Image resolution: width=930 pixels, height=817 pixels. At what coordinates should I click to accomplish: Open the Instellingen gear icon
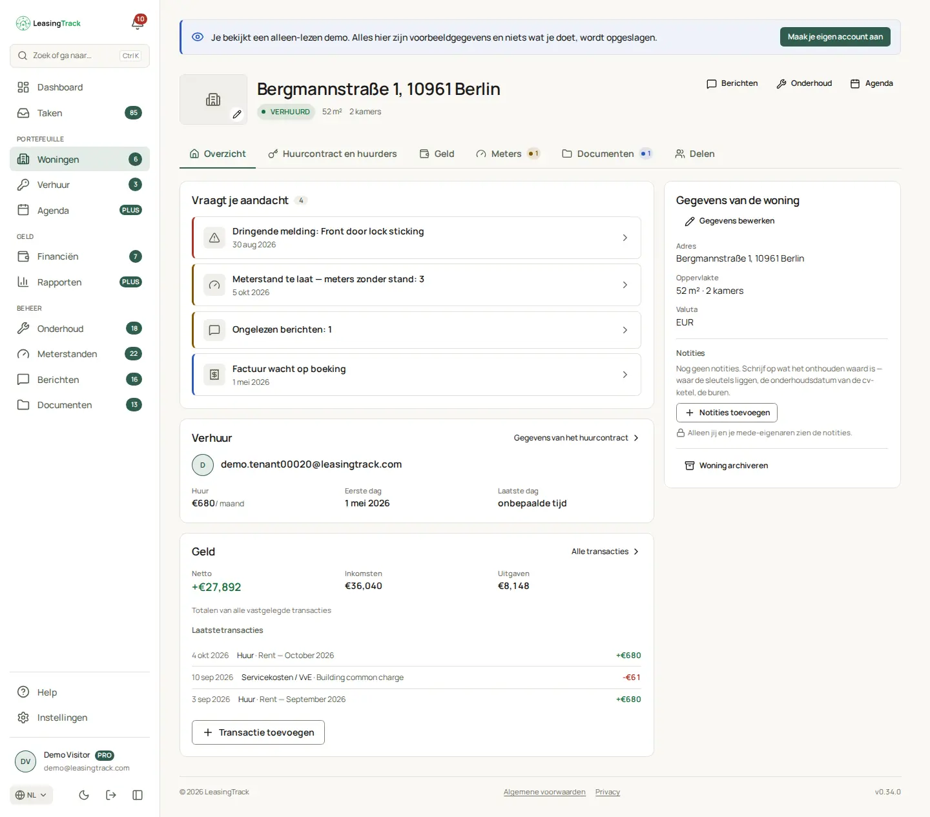click(23, 718)
